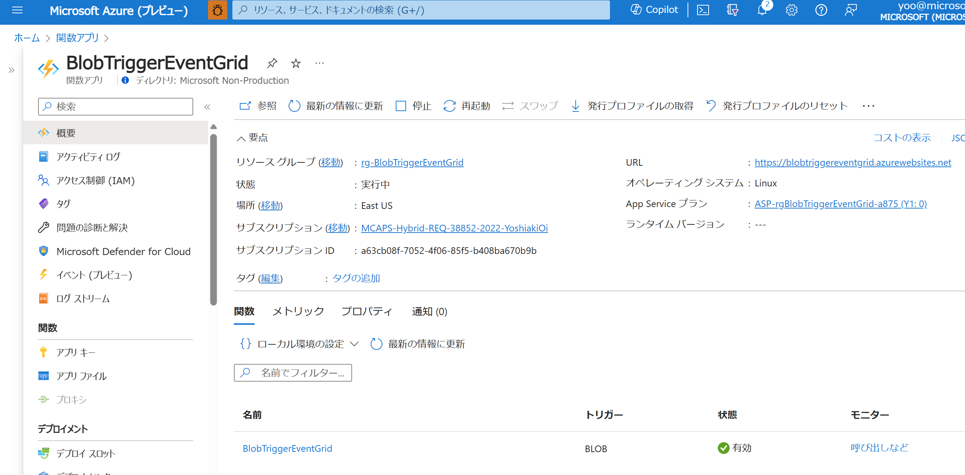Pin BlobTriggerEventGrid to dashboard
Viewport: 965px width, 475px height.
click(x=272, y=63)
